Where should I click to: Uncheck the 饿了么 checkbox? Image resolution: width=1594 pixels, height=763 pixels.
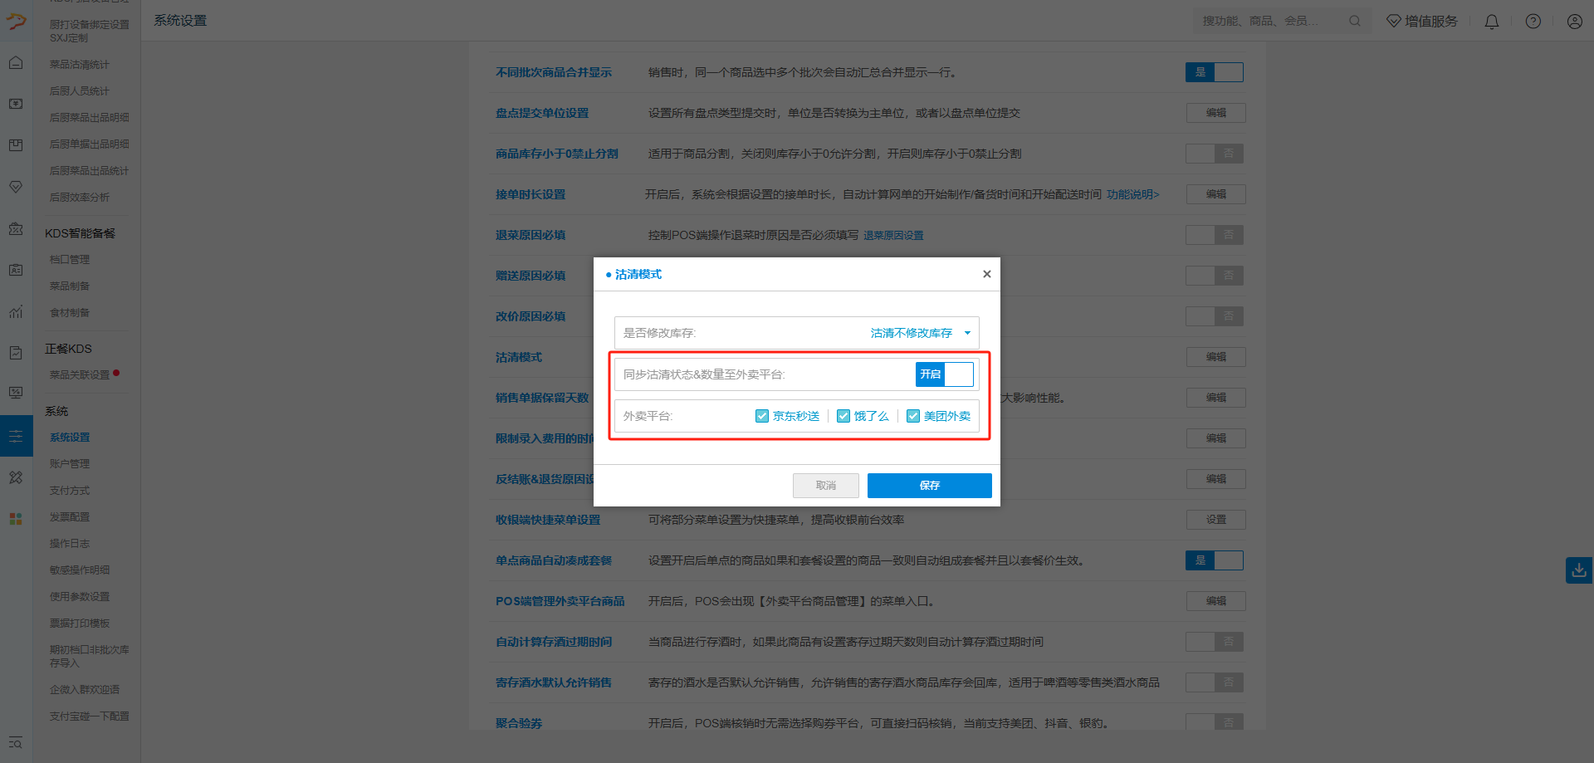[x=843, y=416]
